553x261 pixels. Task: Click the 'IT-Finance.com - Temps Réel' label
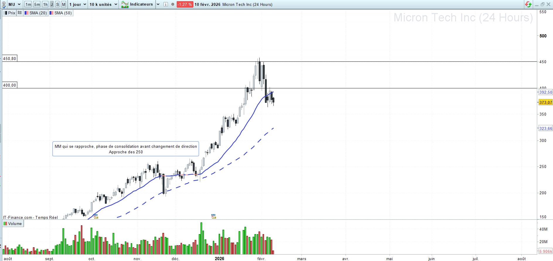coord(30,217)
